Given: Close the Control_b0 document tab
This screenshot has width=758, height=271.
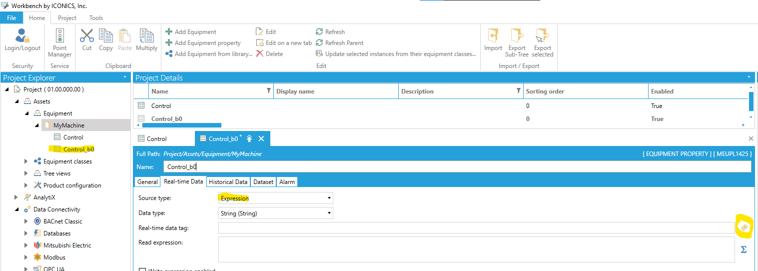Looking at the screenshot, I should pos(261,138).
